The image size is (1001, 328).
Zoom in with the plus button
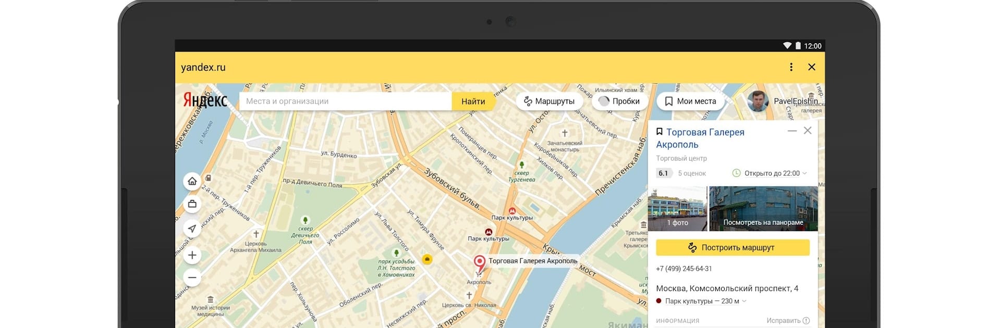pyautogui.click(x=192, y=255)
